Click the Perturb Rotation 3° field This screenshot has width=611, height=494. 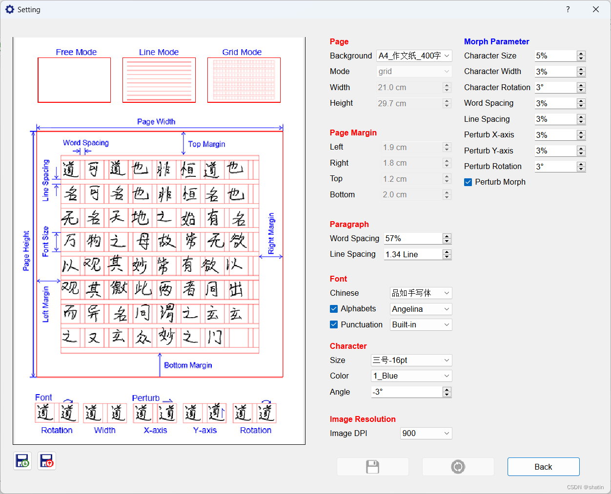click(x=555, y=167)
